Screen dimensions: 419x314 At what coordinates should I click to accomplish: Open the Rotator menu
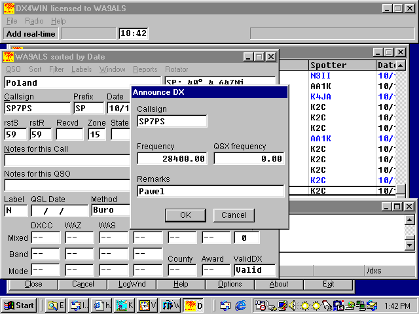(x=176, y=69)
